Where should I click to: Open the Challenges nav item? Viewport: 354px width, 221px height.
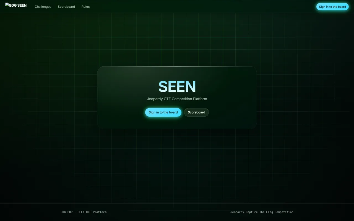tap(43, 7)
